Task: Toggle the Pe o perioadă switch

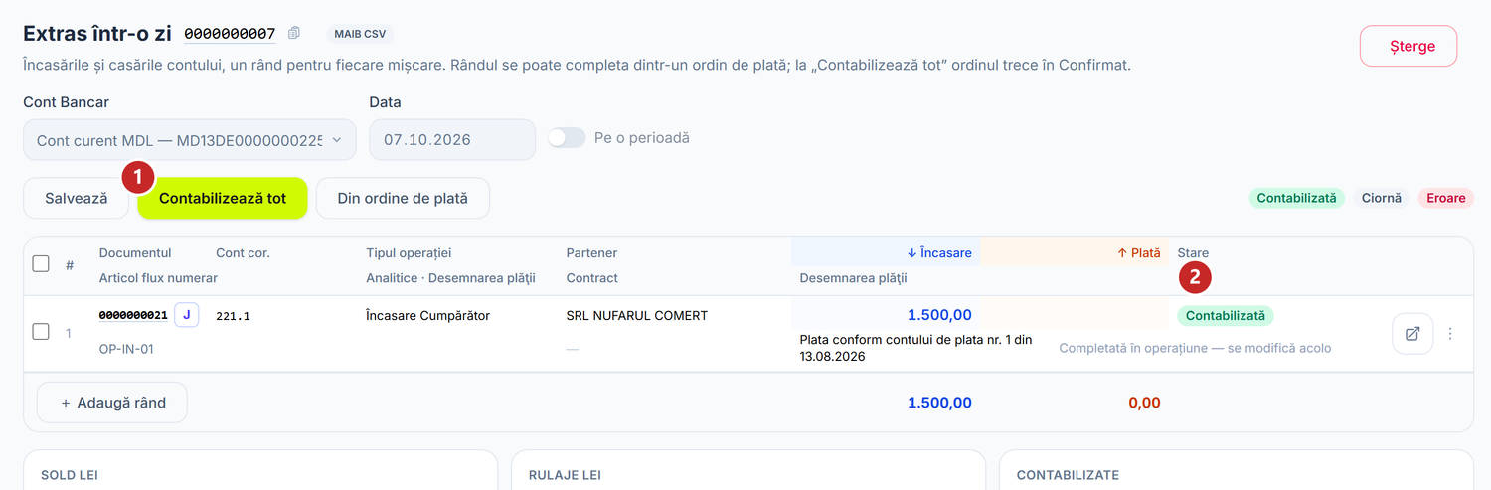Action: point(567,138)
